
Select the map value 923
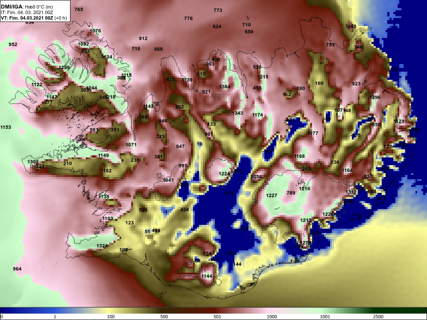click(356, 84)
